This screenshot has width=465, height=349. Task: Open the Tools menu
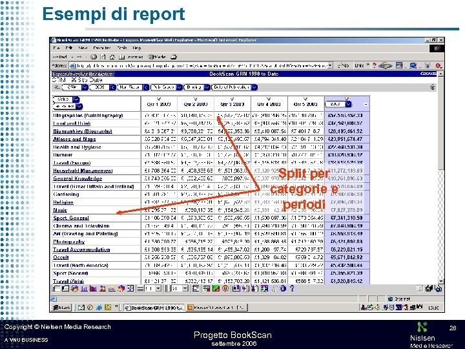point(122,48)
